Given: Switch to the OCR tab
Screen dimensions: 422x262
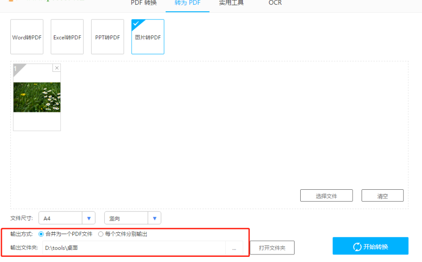Looking at the screenshot, I should (275, 3).
